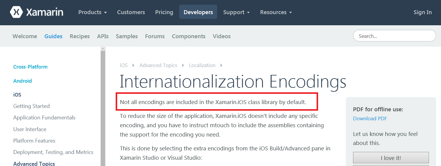The height and width of the screenshot is (166, 441).
Task: Open the Products dropdown menu
Action: (x=92, y=12)
